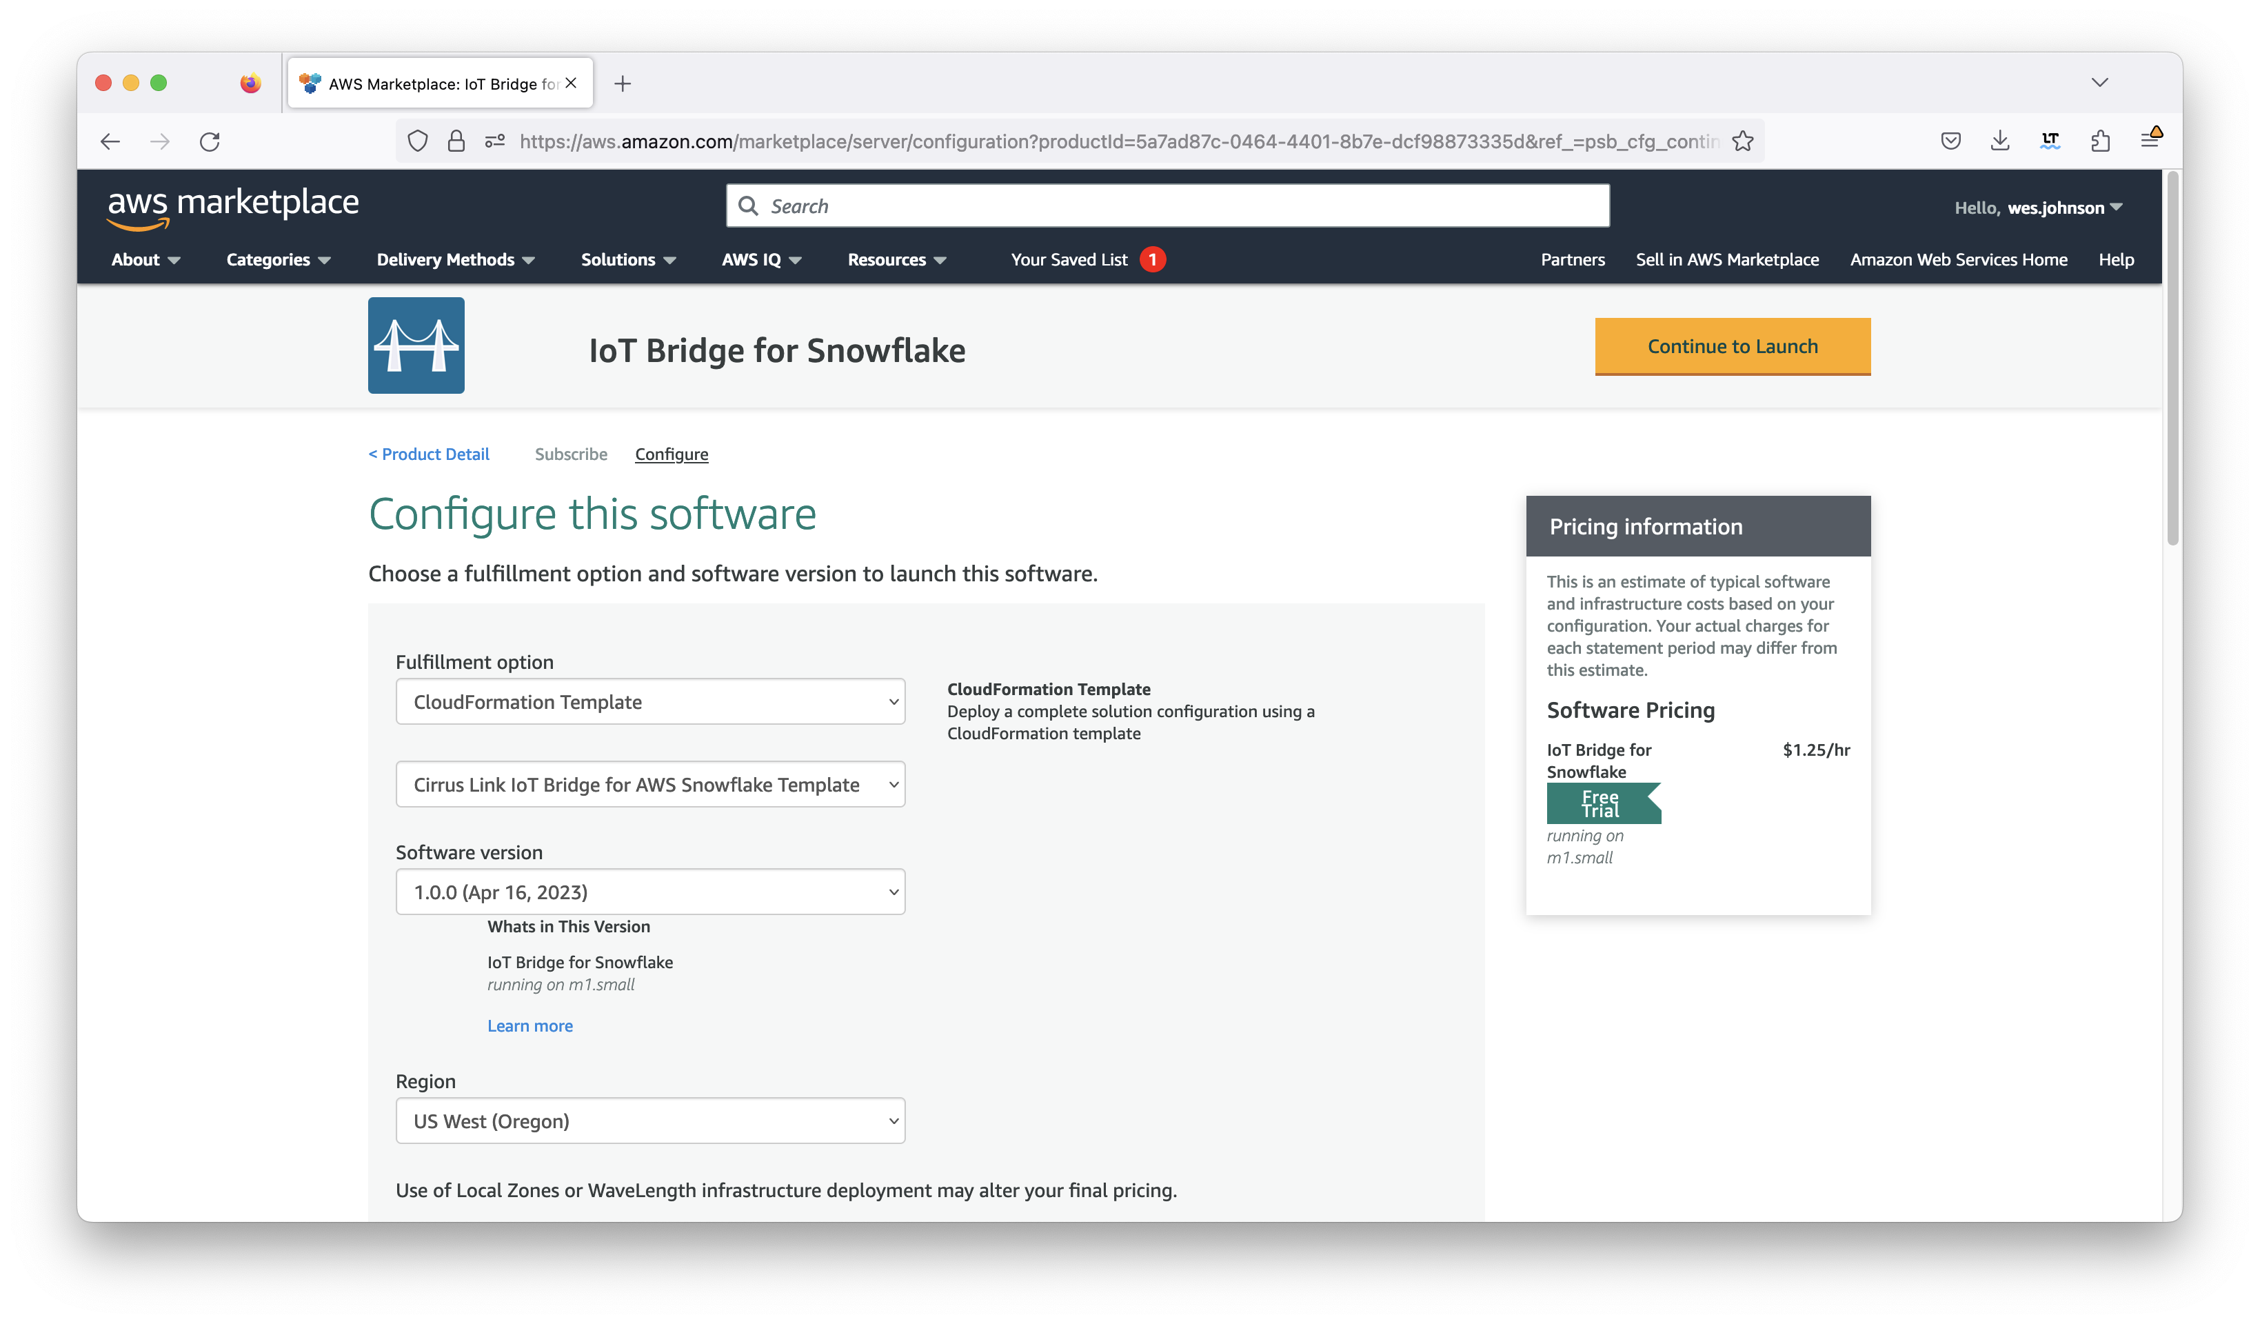The image size is (2260, 1324).
Task: Open Your Saved List
Action: point(1069,260)
